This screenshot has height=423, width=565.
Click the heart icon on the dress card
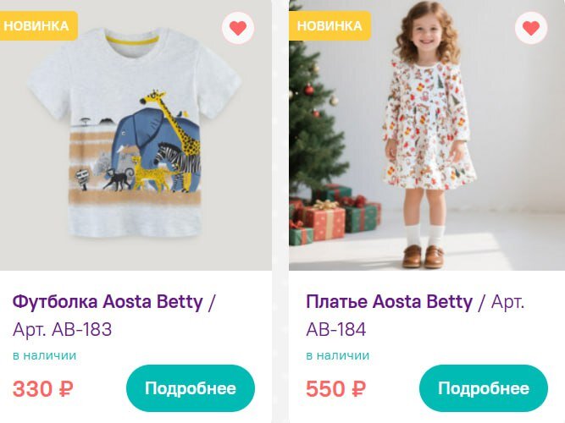pos(531,29)
